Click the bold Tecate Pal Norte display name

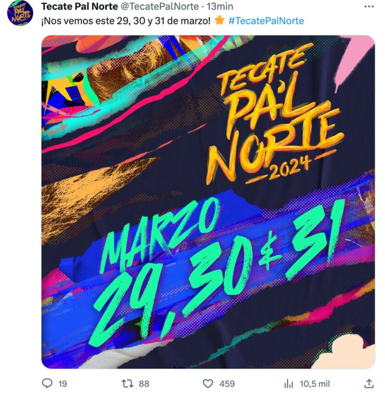(x=79, y=7)
